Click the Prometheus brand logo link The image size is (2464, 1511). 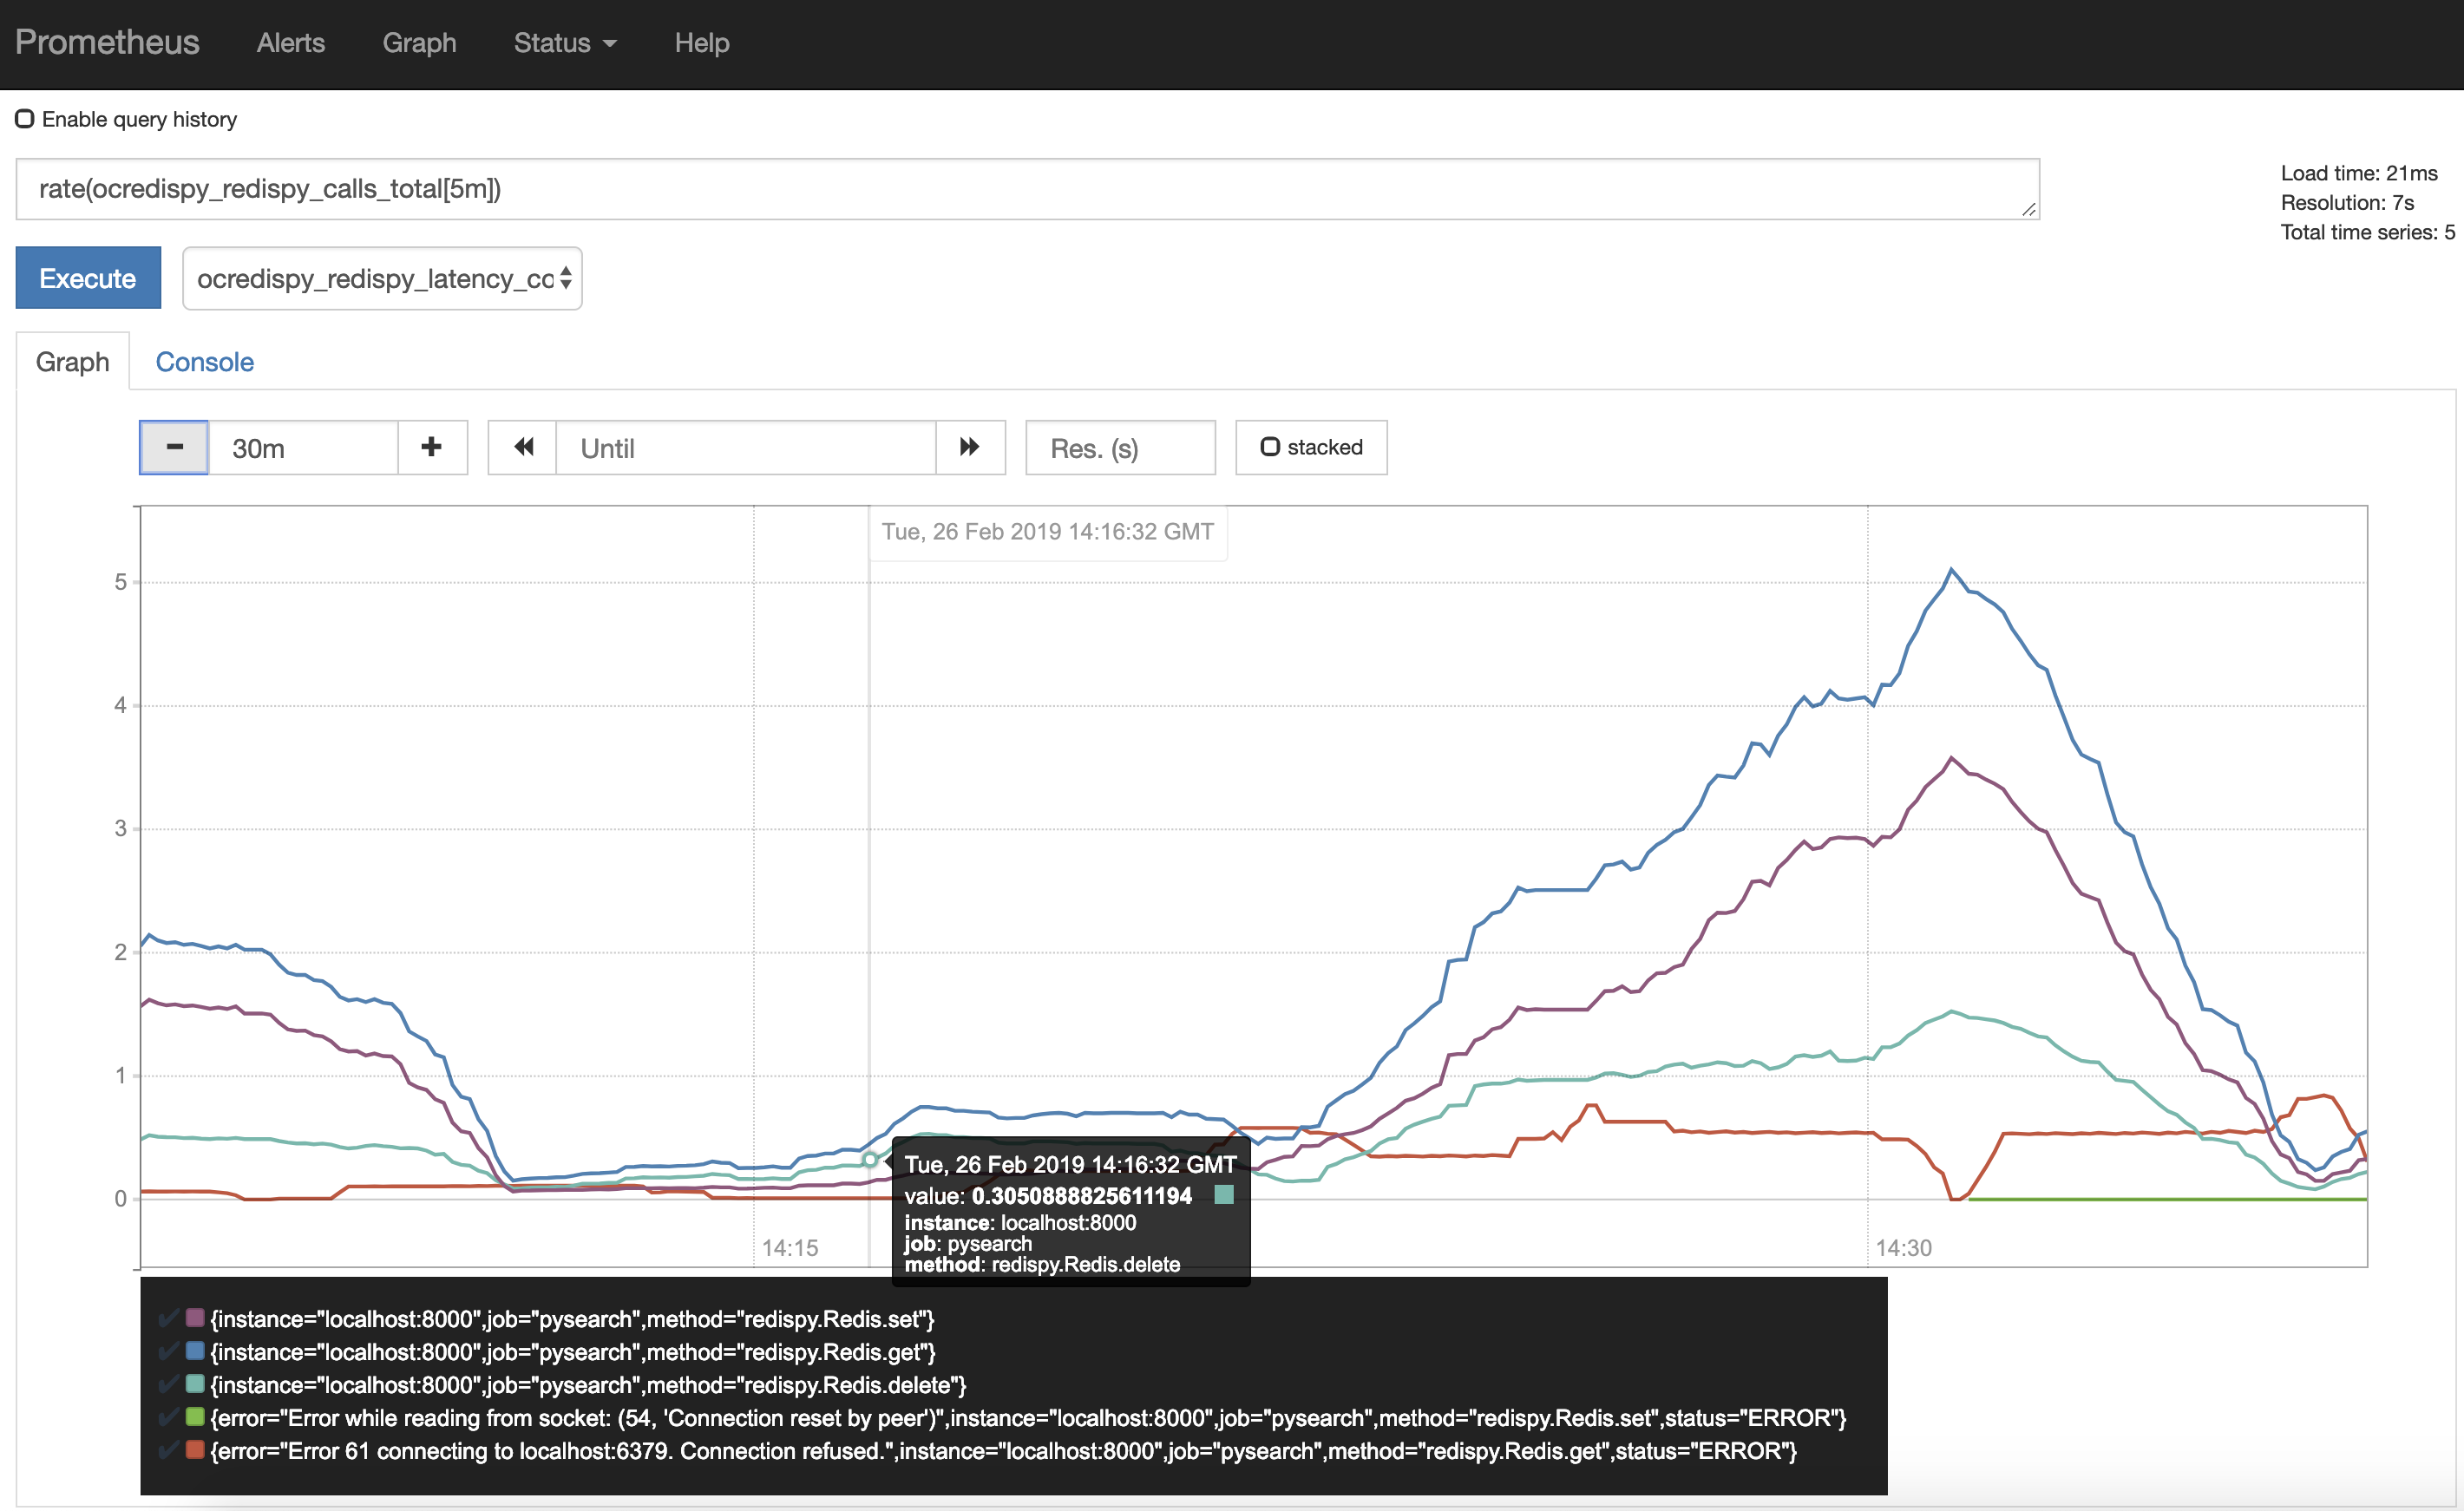click(107, 42)
